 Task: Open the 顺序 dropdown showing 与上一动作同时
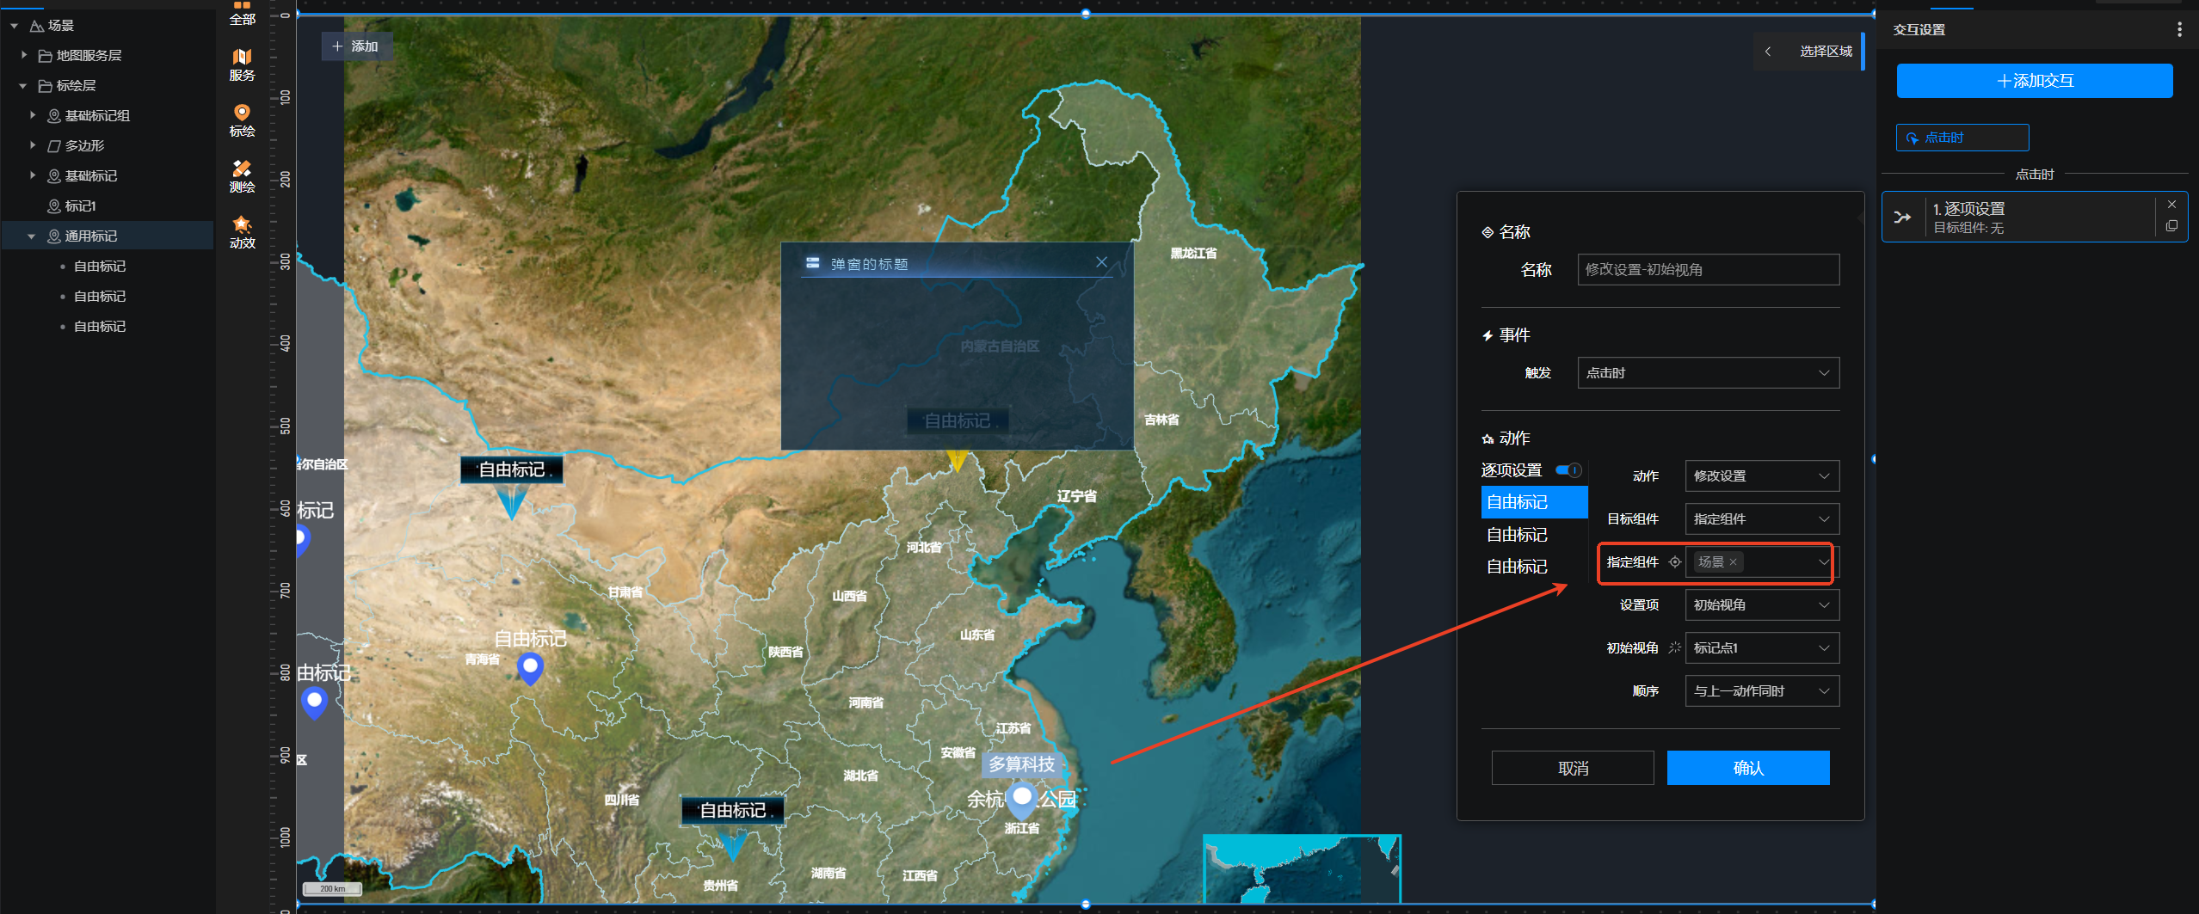click(1761, 691)
